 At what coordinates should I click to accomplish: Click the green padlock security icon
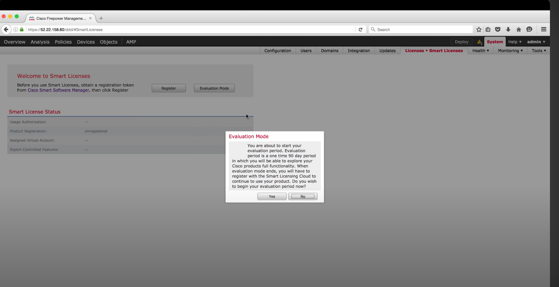pyautogui.click(x=22, y=29)
